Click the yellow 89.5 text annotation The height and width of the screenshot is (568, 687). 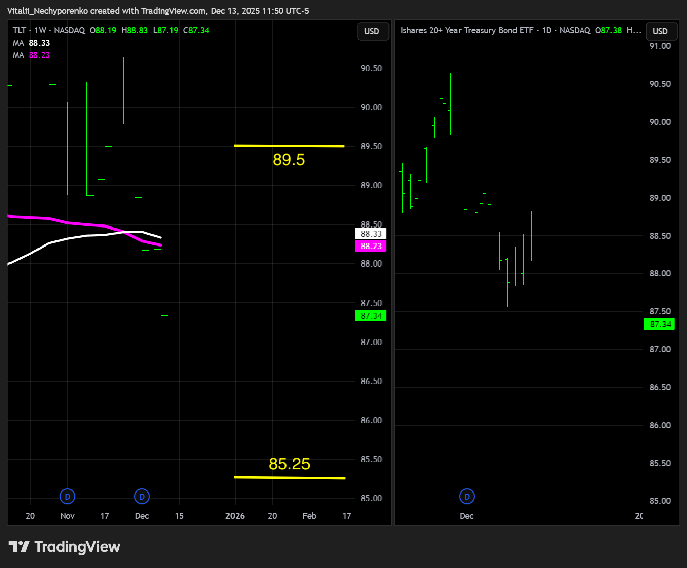tap(289, 160)
